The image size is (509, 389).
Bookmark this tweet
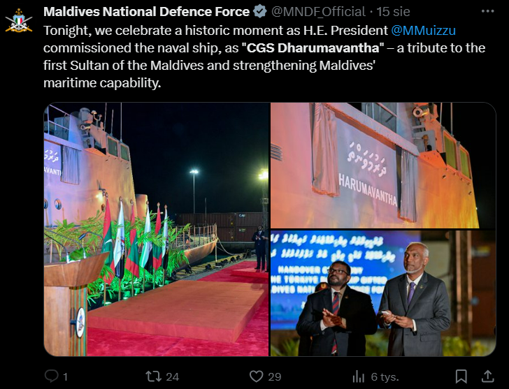tap(461, 376)
